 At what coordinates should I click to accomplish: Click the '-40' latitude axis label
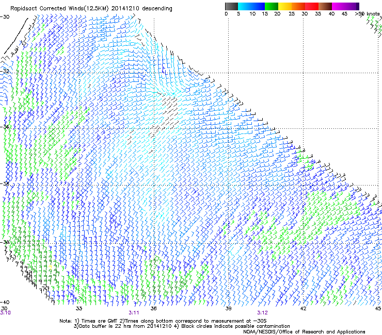click(x=5, y=303)
